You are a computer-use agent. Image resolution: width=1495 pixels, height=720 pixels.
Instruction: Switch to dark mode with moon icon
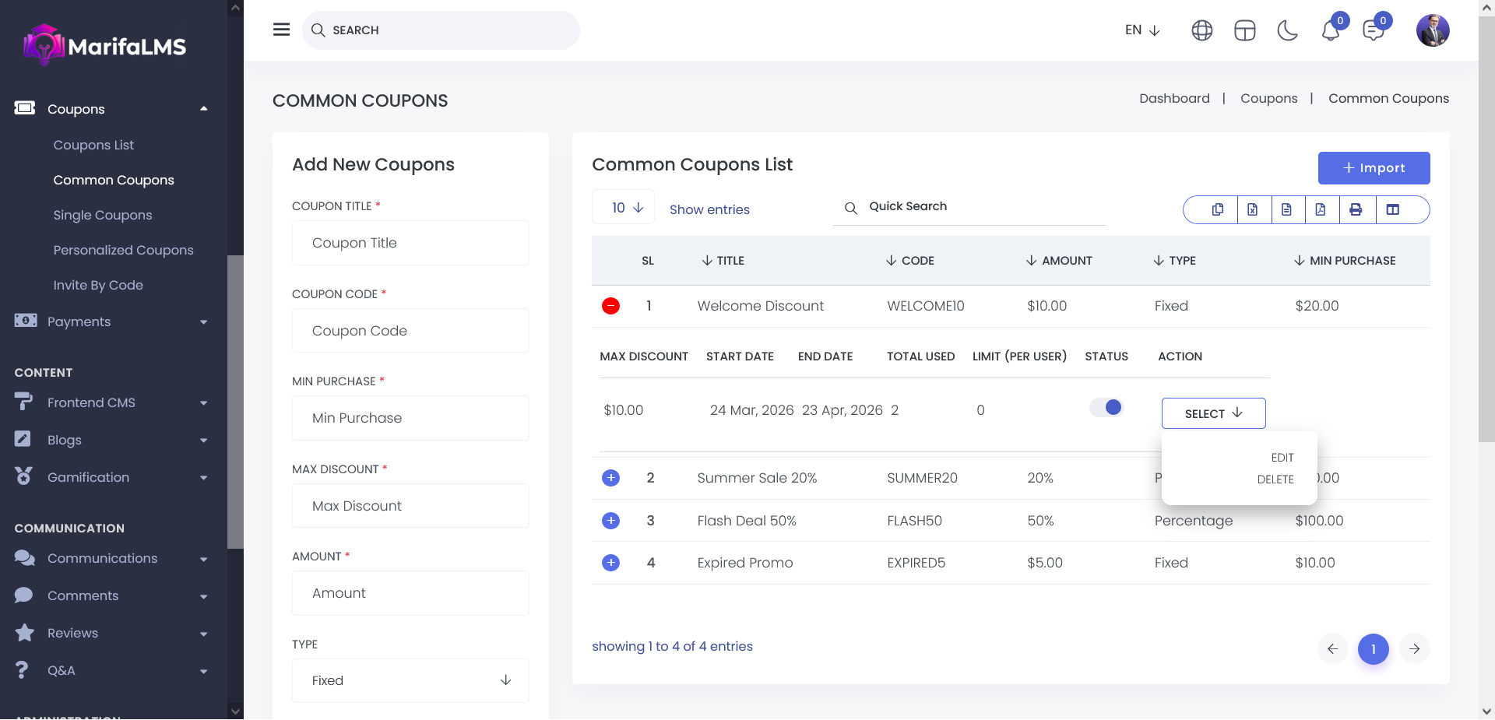click(x=1288, y=30)
